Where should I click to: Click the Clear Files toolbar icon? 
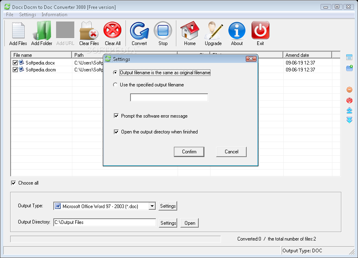tap(89, 30)
